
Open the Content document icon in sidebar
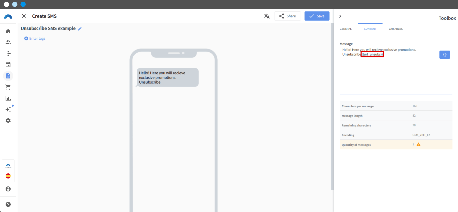[8, 76]
